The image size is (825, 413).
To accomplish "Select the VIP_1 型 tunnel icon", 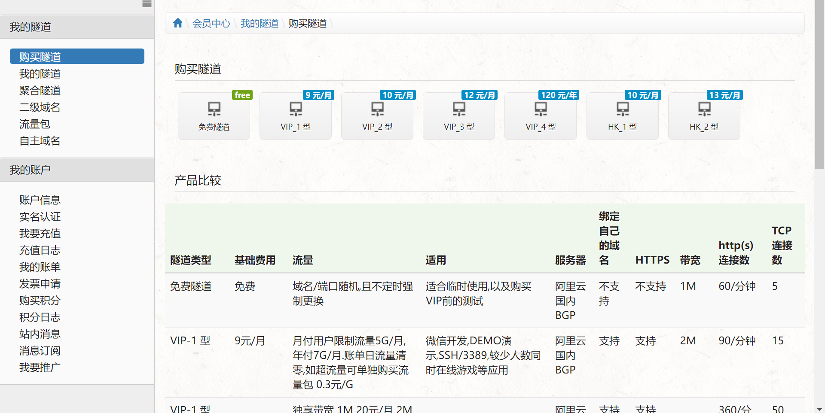I will [x=296, y=116].
